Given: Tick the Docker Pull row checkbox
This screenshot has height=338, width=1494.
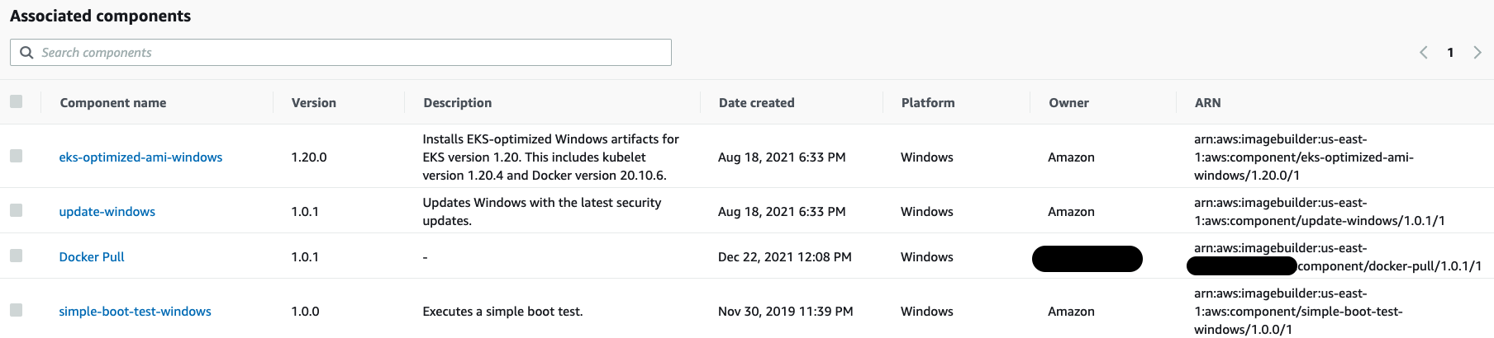Looking at the screenshot, I should 17,256.
